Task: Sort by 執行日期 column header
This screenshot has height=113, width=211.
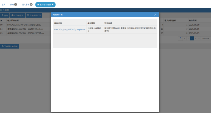Action: point(192,20)
